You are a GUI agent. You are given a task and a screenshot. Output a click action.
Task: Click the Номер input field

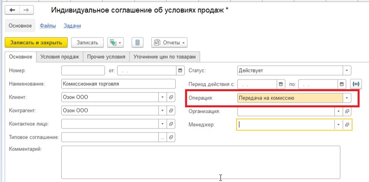(83, 71)
